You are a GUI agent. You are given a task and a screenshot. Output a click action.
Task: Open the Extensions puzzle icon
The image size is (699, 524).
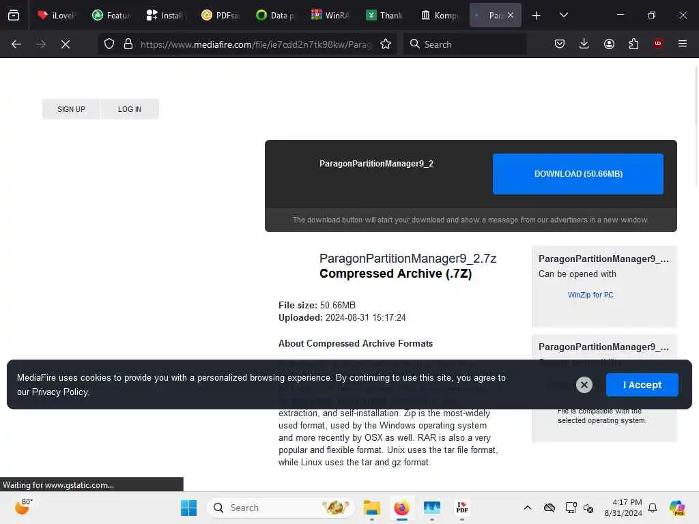coord(633,44)
